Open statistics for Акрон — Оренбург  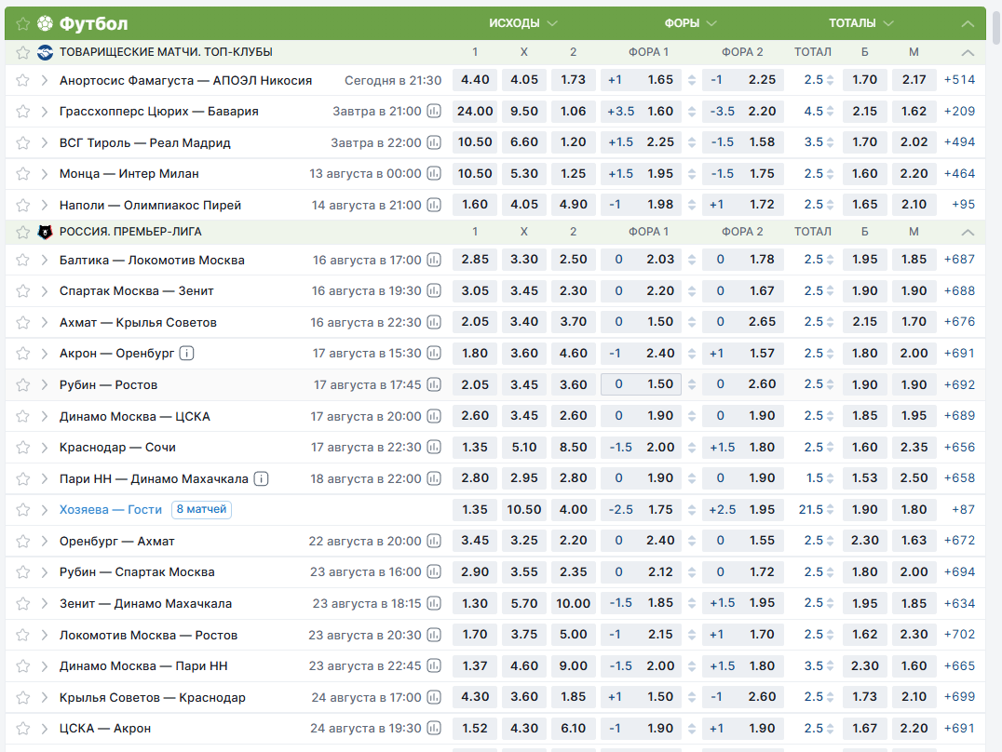(x=434, y=354)
